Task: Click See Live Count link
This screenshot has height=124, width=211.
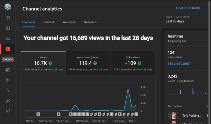Action: click(179, 64)
